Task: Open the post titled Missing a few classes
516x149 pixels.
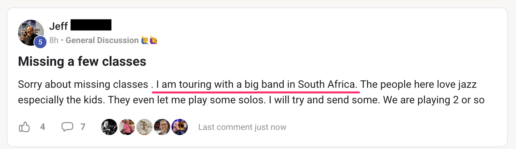Action: (x=82, y=62)
